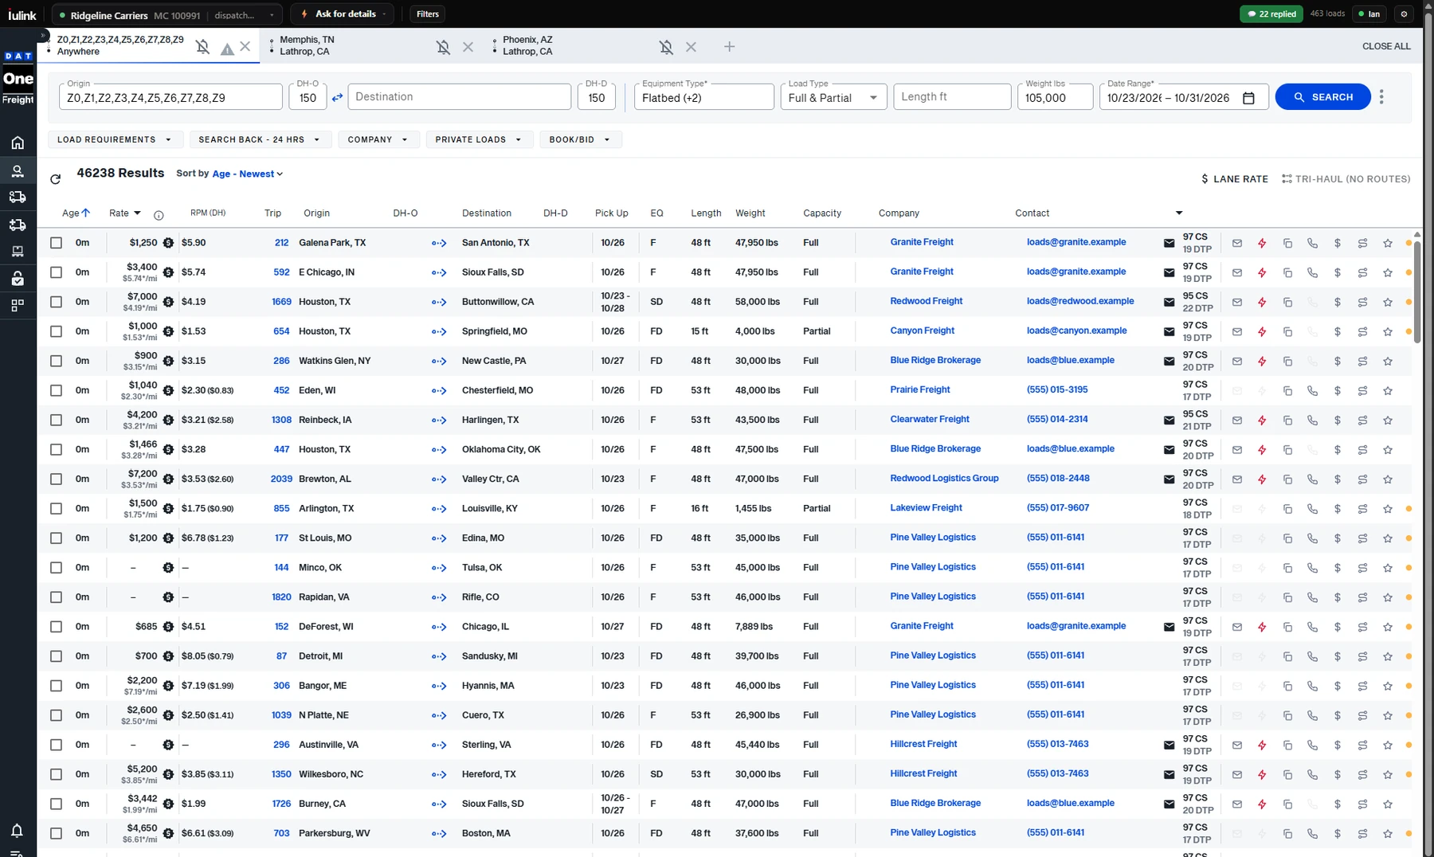This screenshot has height=857, width=1434.
Task: Click the home icon in left sidebar
Action: (x=18, y=143)
